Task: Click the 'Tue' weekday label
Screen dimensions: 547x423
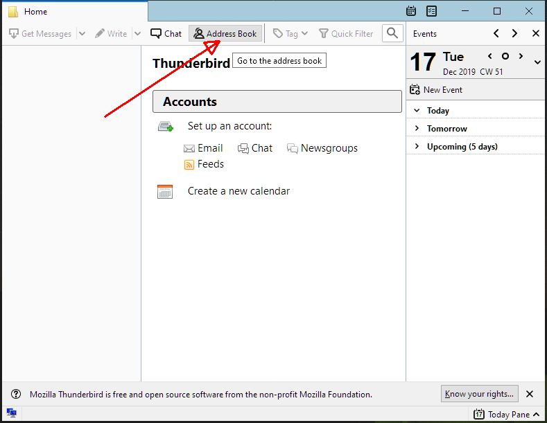Action: pos(453,57)
